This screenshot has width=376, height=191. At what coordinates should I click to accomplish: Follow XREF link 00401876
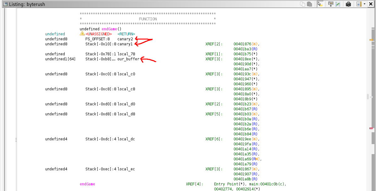coord(242,44)
